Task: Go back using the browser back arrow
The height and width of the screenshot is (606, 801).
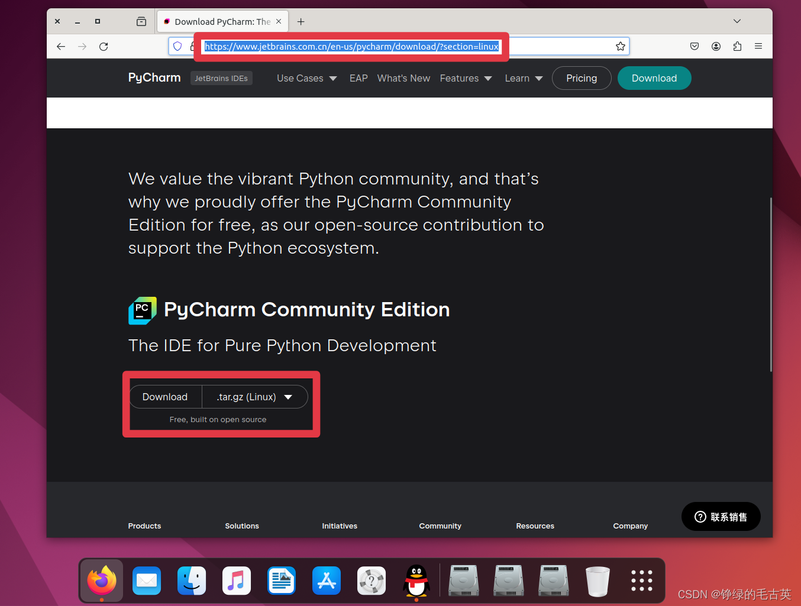Action: (x=61, y=46)
